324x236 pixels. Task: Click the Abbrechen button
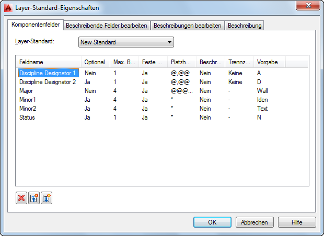(254, 222)
